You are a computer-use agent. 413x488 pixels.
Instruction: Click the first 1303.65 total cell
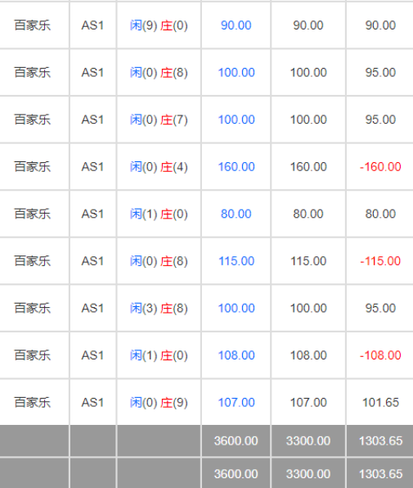pos(380,441)
